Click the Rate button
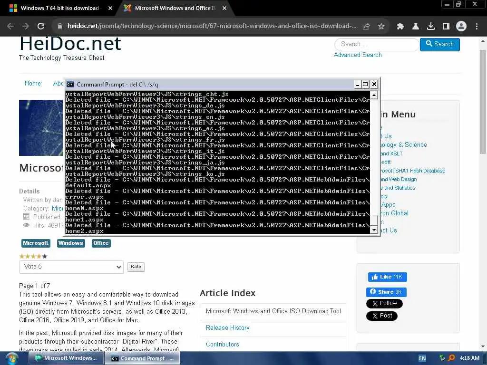Image resolution: width=487 pixels, height=365 pixels. [x=136, y=267]
